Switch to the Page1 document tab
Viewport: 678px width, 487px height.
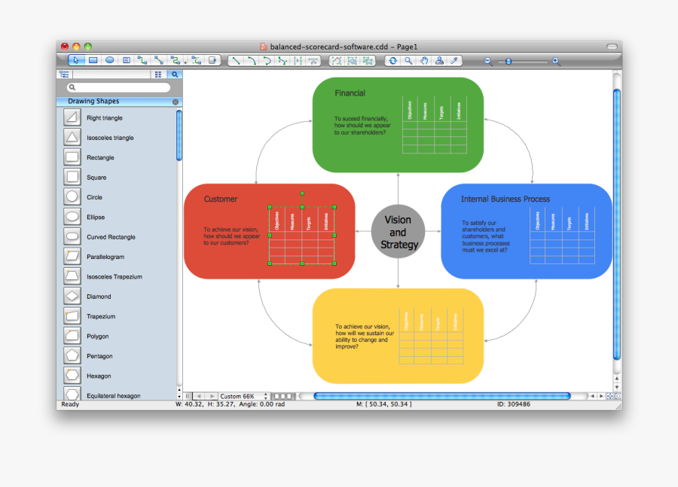407,46
